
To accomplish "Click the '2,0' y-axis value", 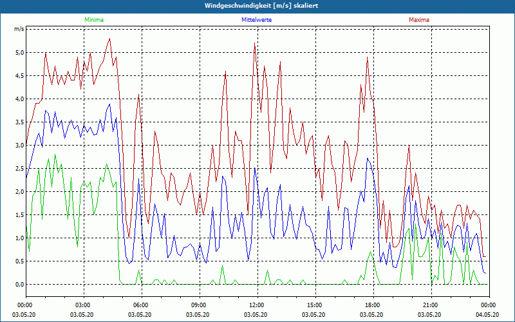I will (20, 191).
